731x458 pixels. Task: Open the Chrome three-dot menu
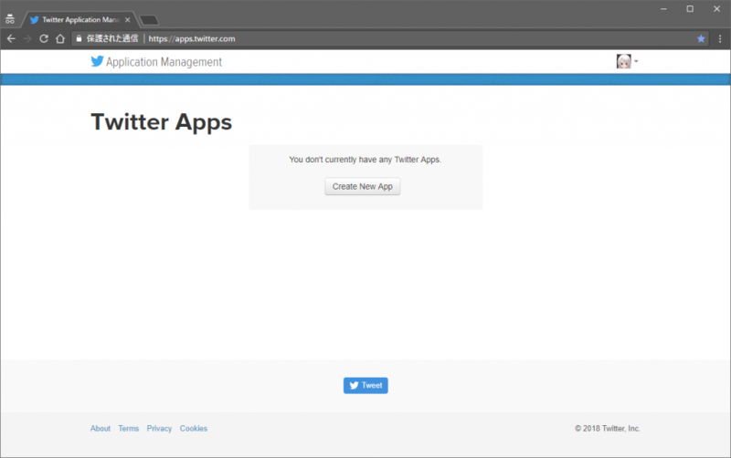[x=720, y=38]
